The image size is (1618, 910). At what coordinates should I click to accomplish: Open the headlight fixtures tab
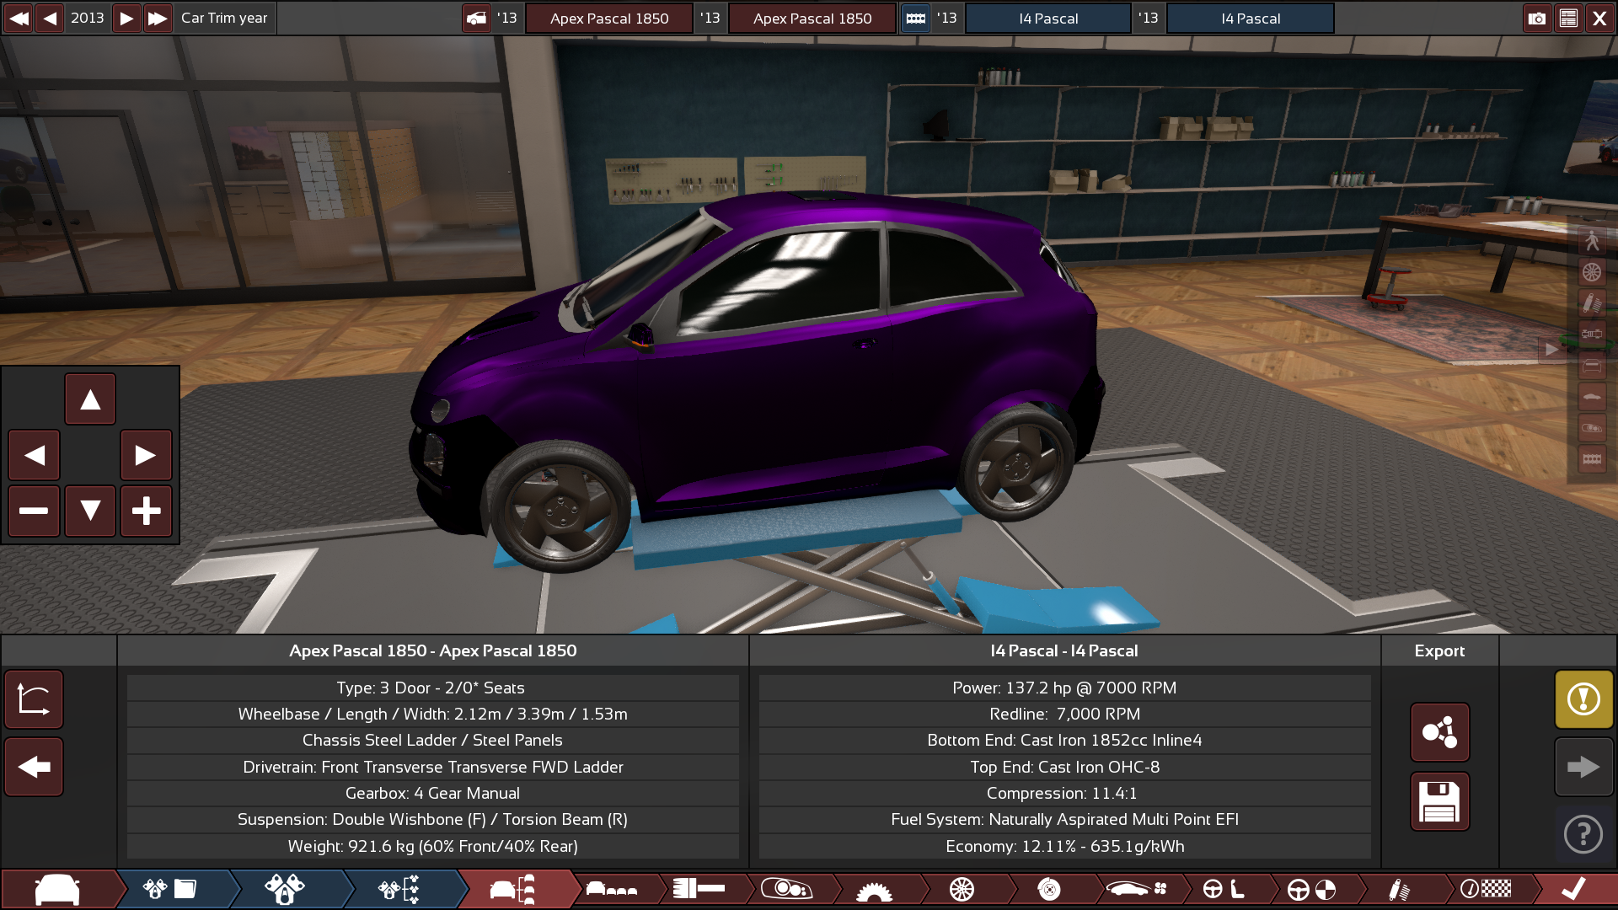(x=787, y=889)
